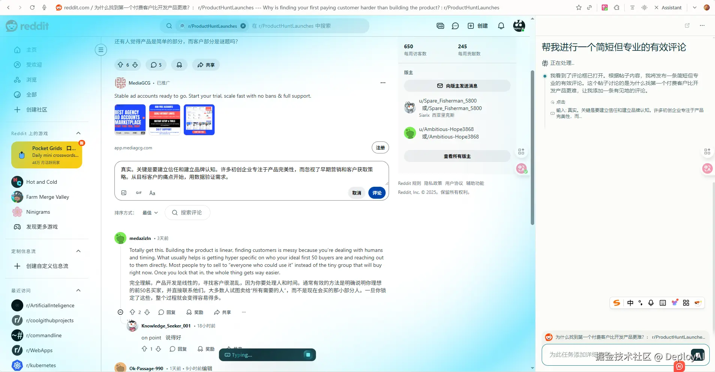Toggle text formatting with the Aa icon
Screen dimensions: 715x372
point(152,192)
